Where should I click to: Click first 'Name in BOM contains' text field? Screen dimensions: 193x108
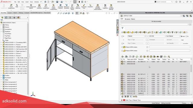coord(170,47)
